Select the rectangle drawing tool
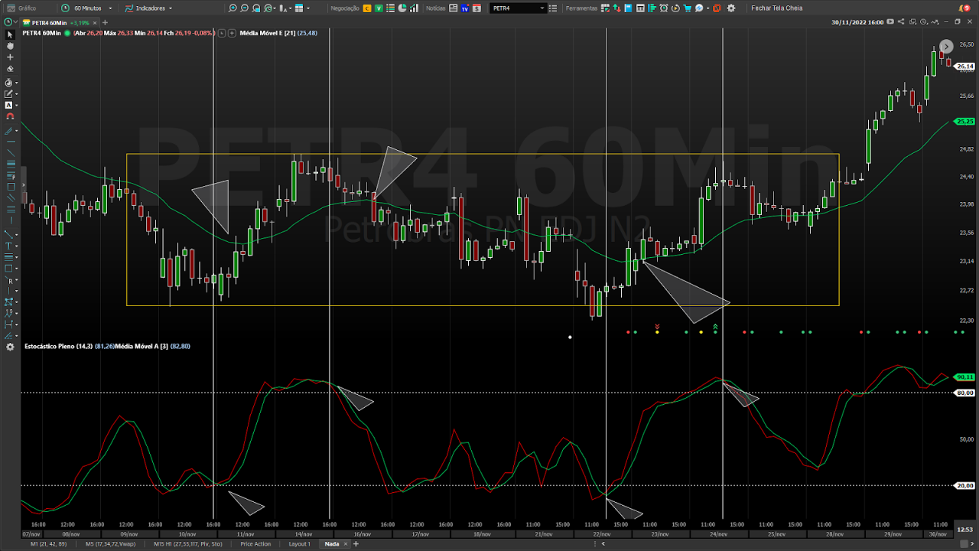Viewport: 979px width, 551px height. coord(11,186)
